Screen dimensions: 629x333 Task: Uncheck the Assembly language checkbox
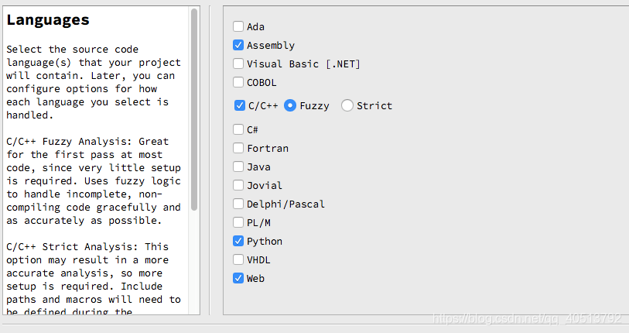click(238, 46)
